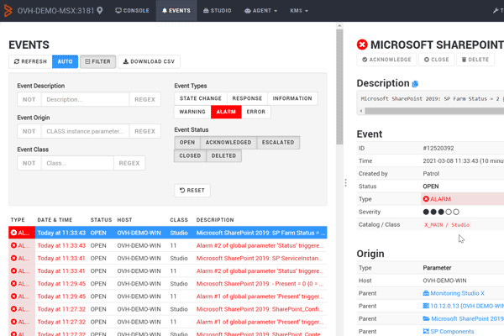Collapse the Filter panel
Screen dimensions: 504x336
[x=98, y=61]
